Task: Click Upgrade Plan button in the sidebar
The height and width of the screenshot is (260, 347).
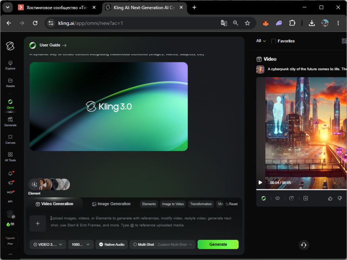Action: coord(10,241)
